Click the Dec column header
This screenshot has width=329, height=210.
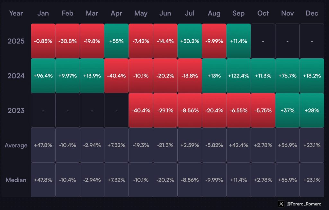pos(312,13)
